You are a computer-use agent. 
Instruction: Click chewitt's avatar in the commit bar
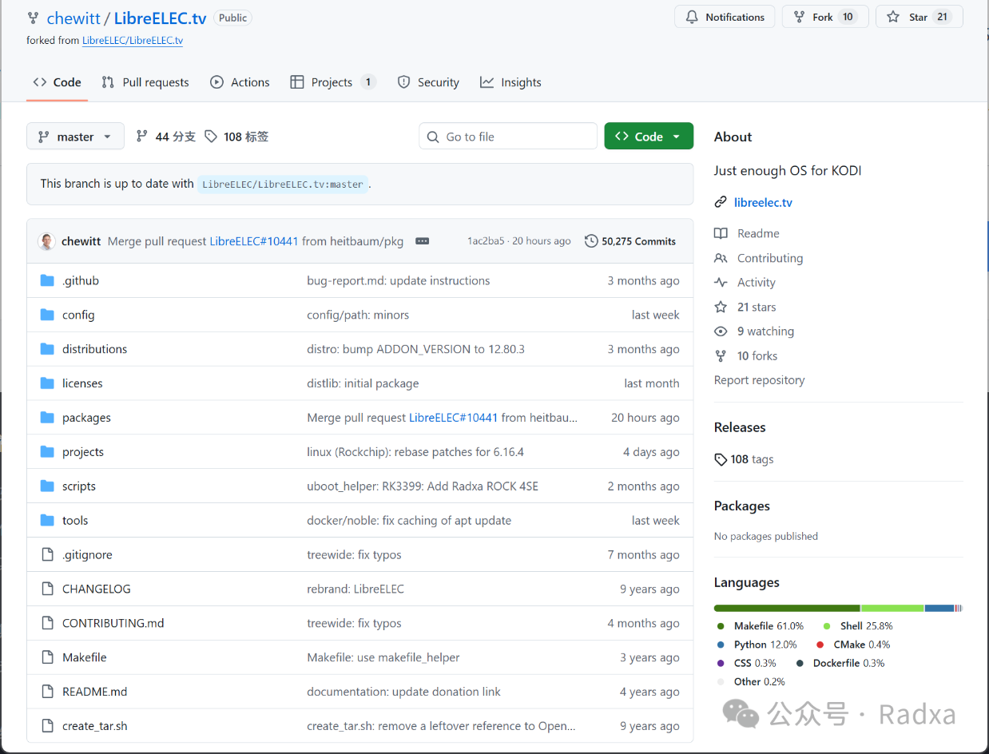tap(47, 241)
